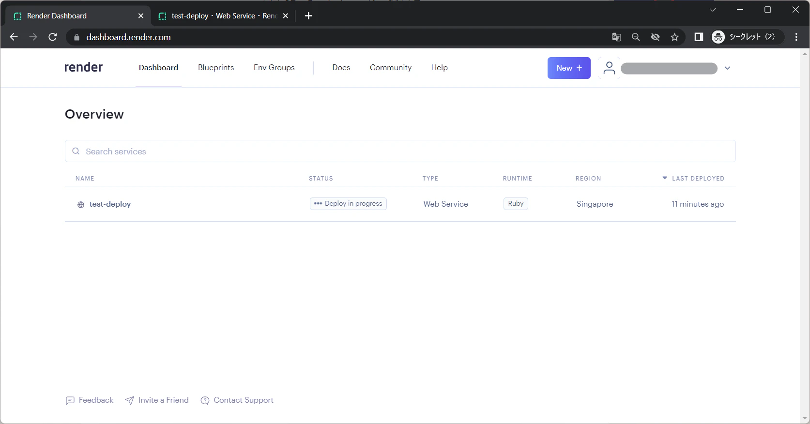Click the site lock icon in address bar
Viewport: 810px width, 424px height.
[x=76, y=37]
